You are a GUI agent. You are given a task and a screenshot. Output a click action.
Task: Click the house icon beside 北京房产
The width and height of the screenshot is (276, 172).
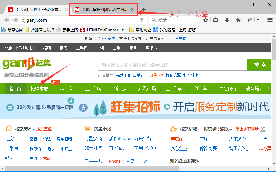coord(9,128)
